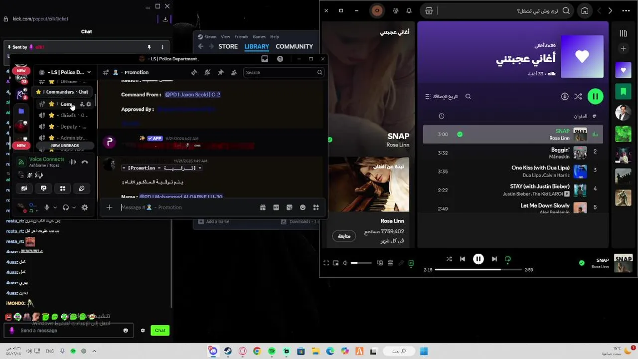
Task: Open Discord threads icon in channel header
Action: point(194,72)
